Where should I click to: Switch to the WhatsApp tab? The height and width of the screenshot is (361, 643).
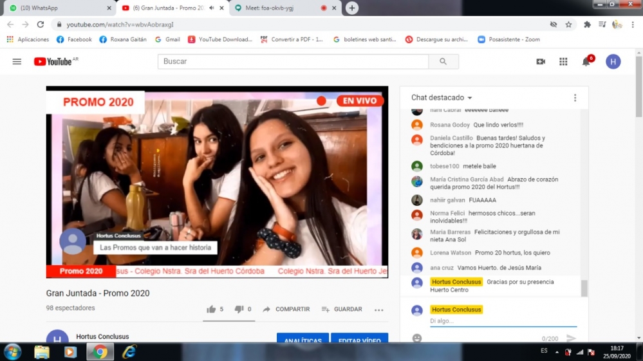pos(60,8)
